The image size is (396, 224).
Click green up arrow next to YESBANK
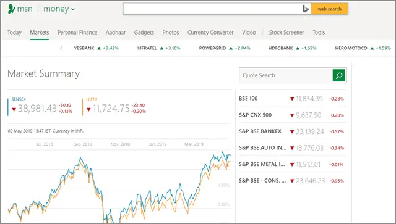tap(99, 48)
